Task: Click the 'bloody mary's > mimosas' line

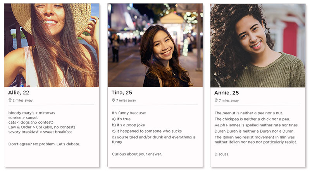Action: [32, 113]
